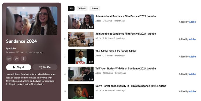Click the '24 videos' count text
Viewport: 201px width, 101px height.
pyautogui.click(x=10, y=52)
